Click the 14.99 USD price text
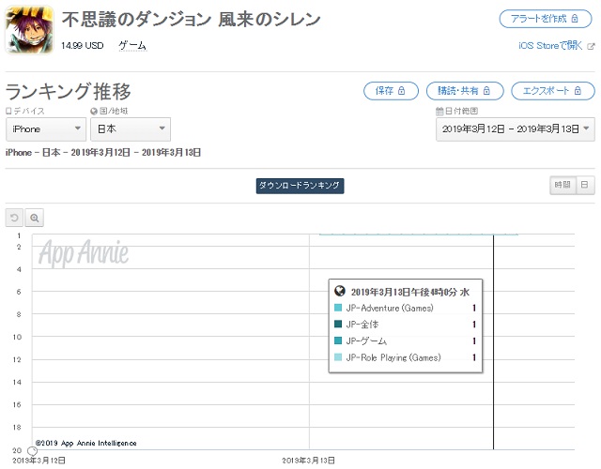This screenshot has height=469, width=601. point(82,46)
